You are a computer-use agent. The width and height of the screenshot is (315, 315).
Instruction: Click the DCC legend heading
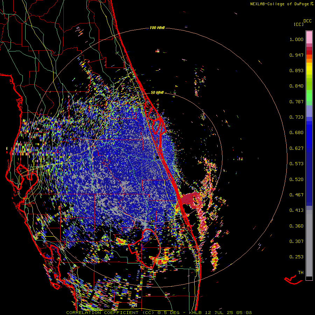pyautogui.click(x=307, y=21)
